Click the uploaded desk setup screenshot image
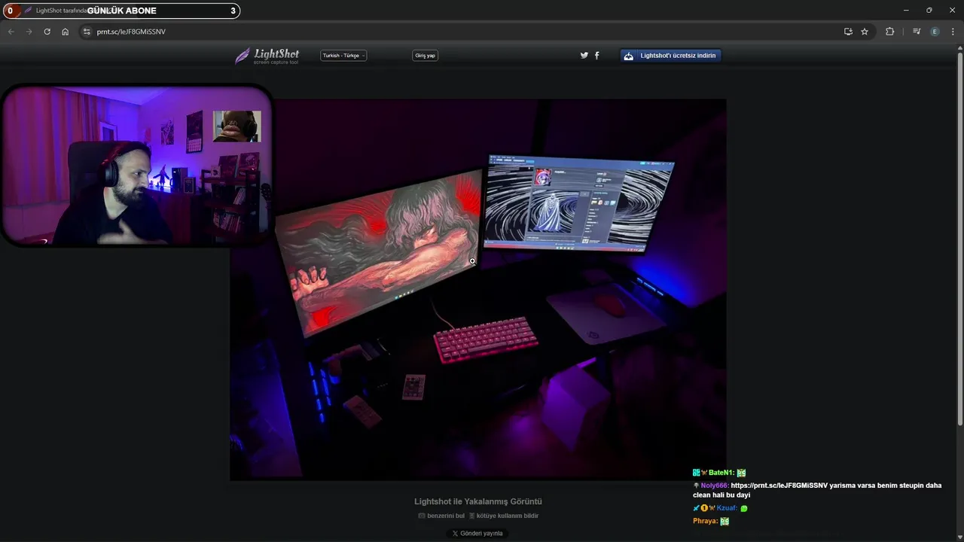The height and width of the screenshot is (542, 964). (478, 289)
